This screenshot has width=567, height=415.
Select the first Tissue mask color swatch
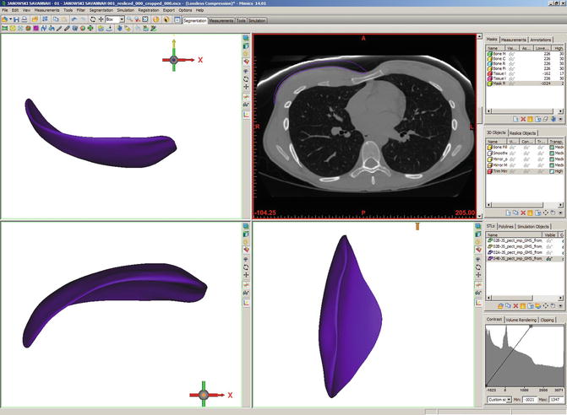488,73
